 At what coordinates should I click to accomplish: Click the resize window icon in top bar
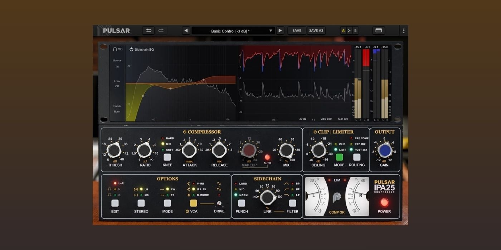379,31
